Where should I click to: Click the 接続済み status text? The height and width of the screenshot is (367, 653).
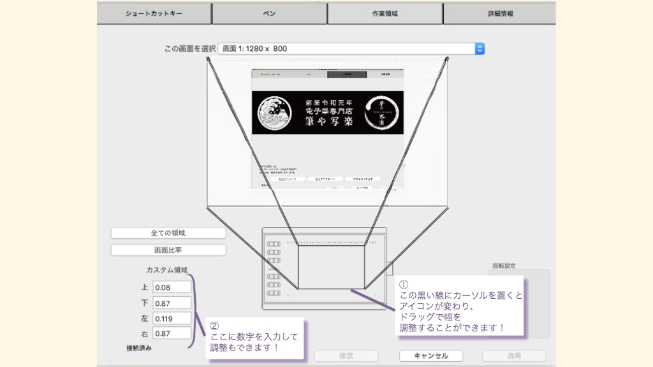coord(139,349)
